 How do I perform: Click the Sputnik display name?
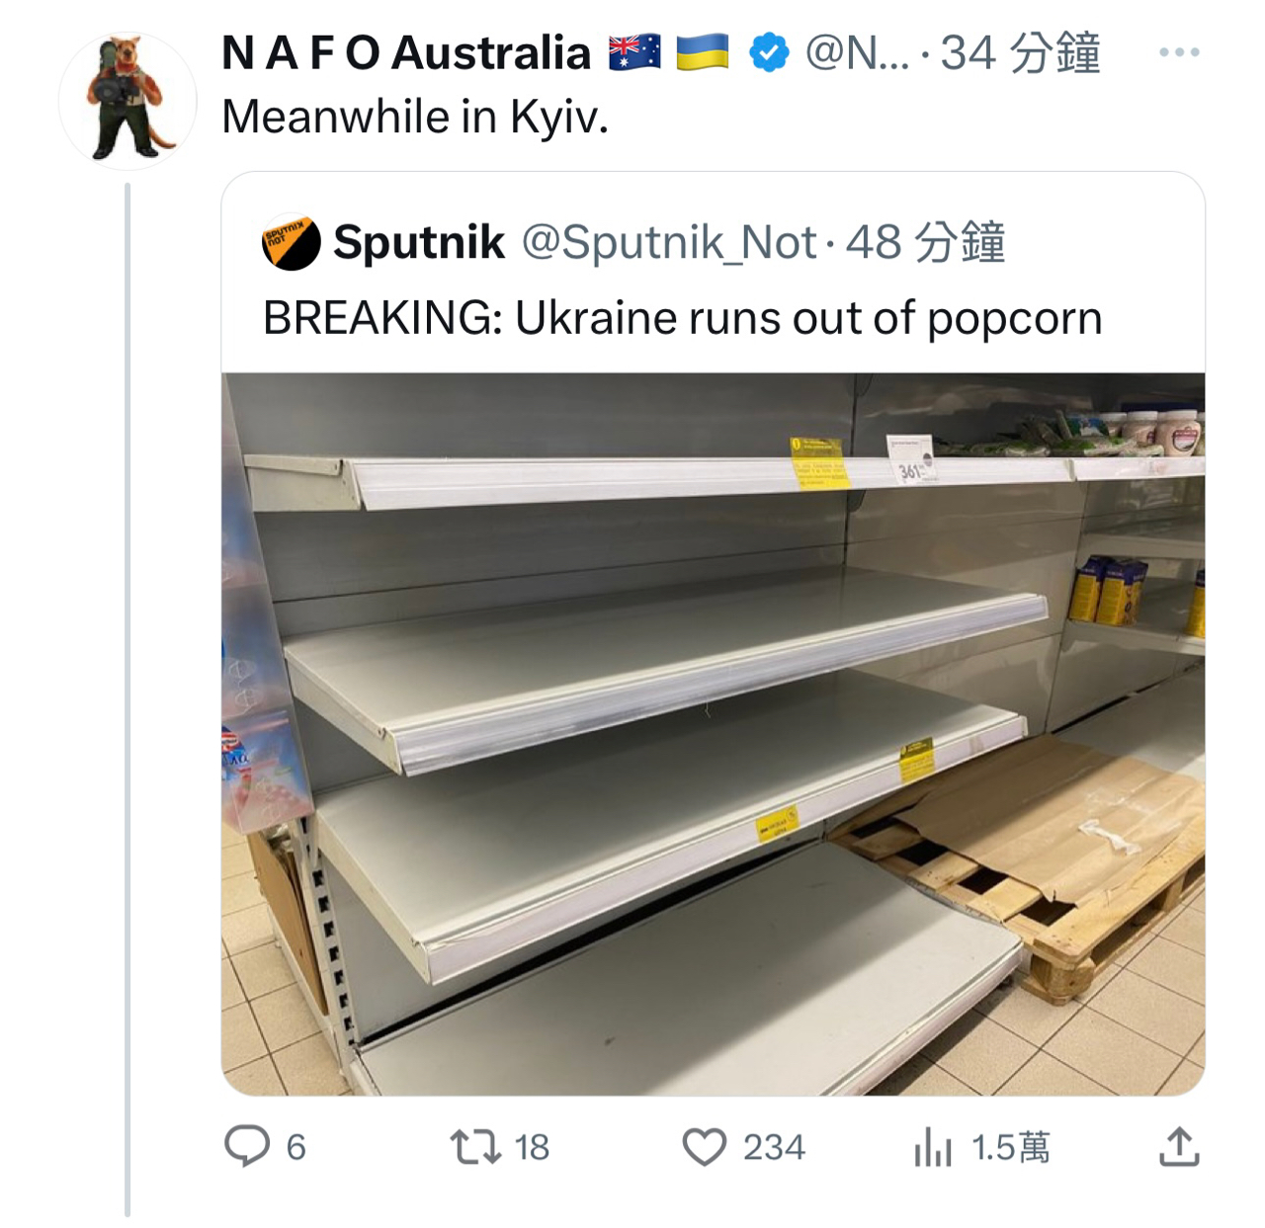(x=419, y=242)
